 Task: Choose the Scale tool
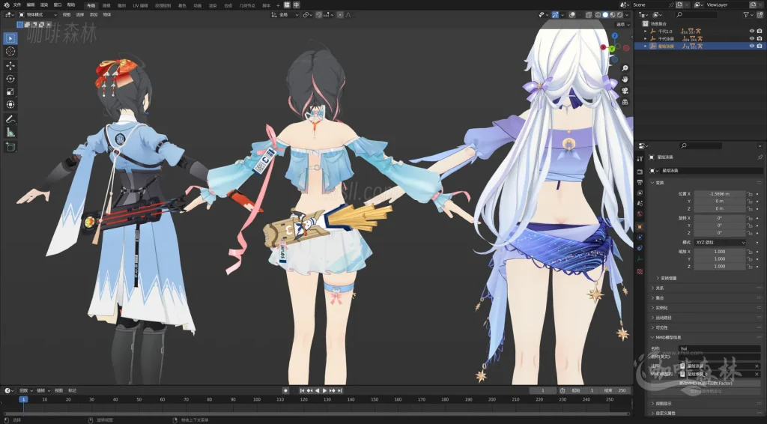pos(10,91)
